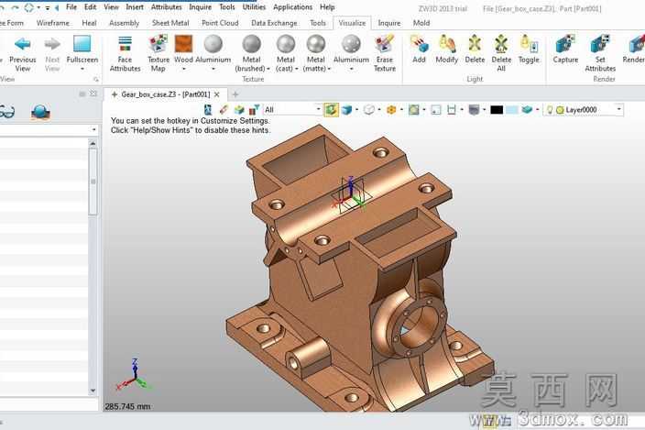Expand View group dialog launcher
The width and height of the screenshot is (645, 430).
[x=96, y=79]
